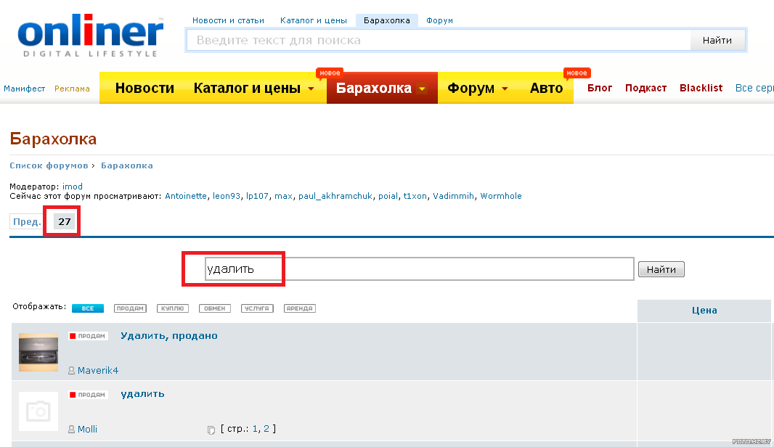Click the Onliner logo
The width and height of the screenshot is (774, 447).
point(90,36)
